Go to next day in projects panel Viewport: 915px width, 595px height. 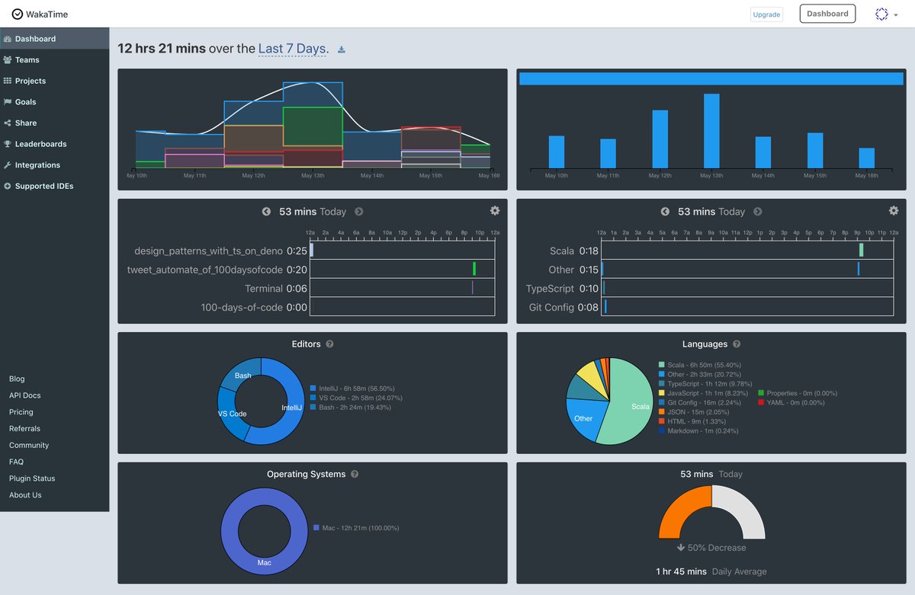click(x=359, y=212)
